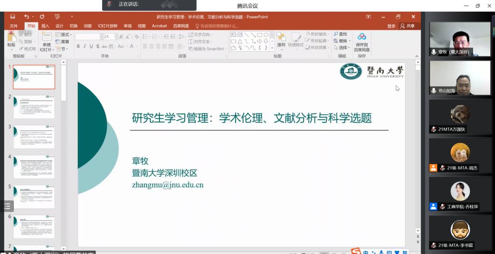Viewport: 495px width, 254px height.
Task: Click the Reset (重置) slide button
Action: coord(62,41)
